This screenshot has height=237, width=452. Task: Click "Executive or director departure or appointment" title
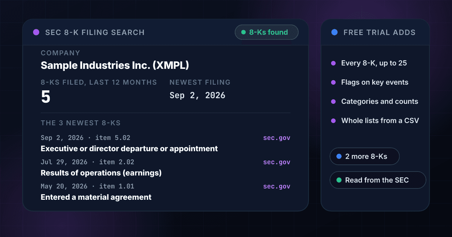(x=129, y=149)
